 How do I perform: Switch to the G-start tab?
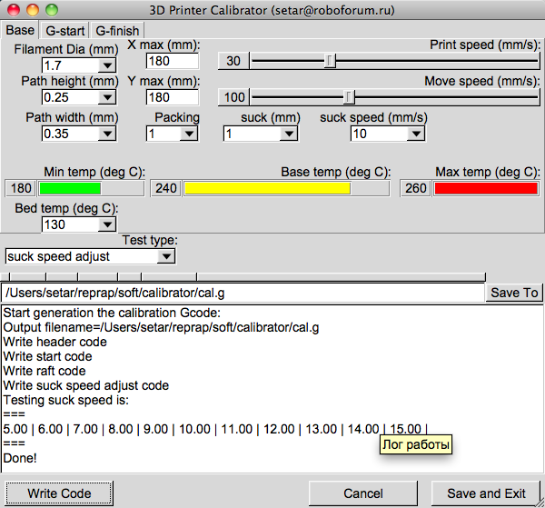(64, 30)
